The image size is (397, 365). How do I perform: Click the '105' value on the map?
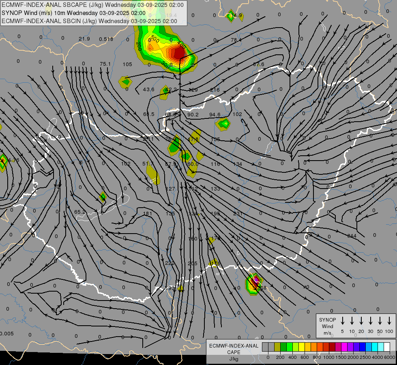[127, 64]
